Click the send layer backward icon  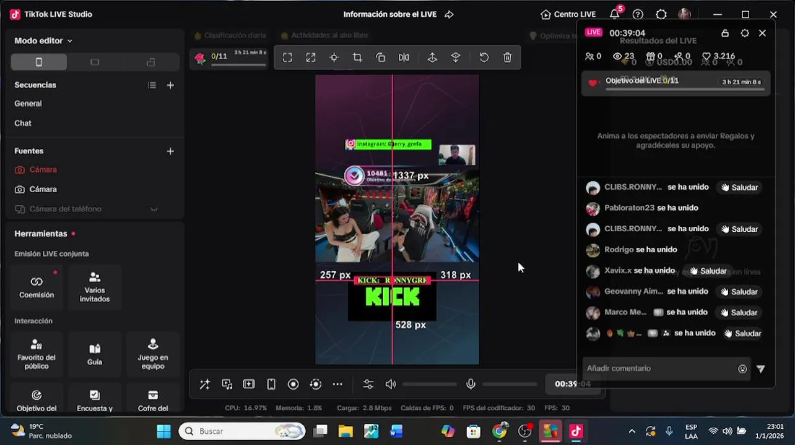tap(456, 57)
